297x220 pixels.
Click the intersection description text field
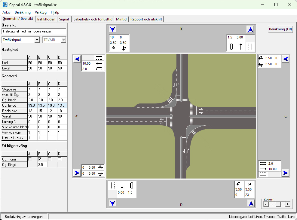pyautogui.click(x=34, y=31)
